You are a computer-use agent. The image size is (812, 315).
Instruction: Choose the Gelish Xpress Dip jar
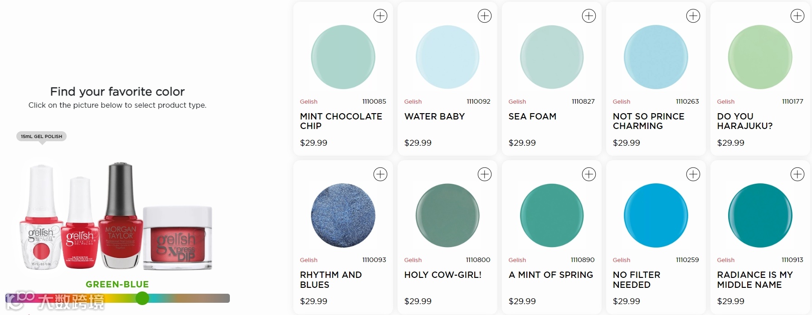[178, 238]
